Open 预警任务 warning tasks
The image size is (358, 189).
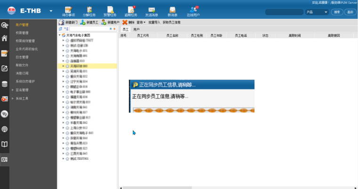(110, 10)
